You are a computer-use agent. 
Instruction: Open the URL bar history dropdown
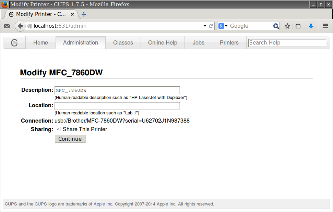[x=205, y=26]
